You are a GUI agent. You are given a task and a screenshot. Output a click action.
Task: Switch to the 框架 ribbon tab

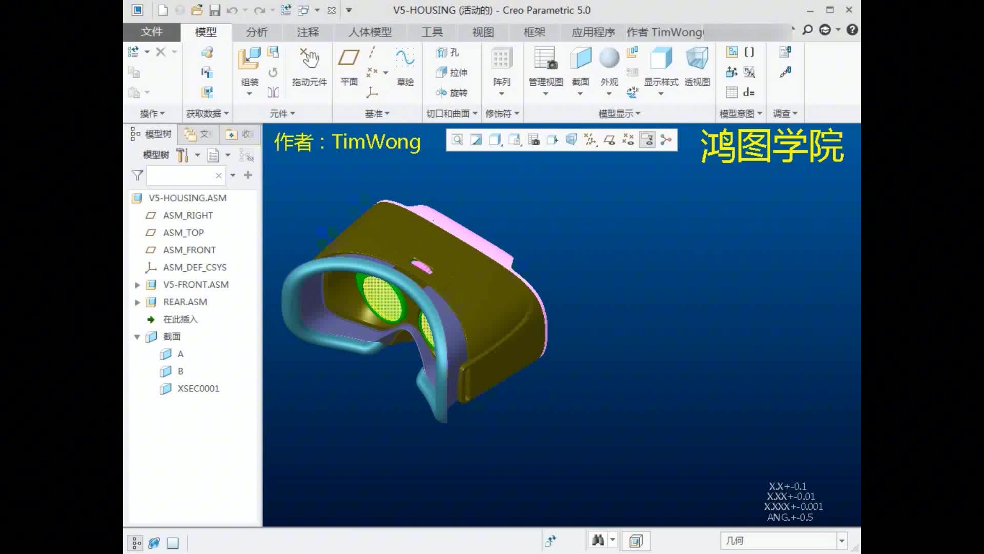coord(535,32)
